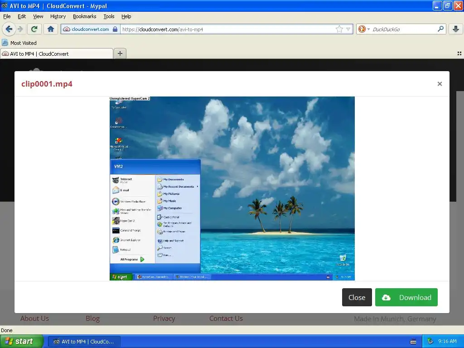Click the padlock site security icon

tap(115, 29)
